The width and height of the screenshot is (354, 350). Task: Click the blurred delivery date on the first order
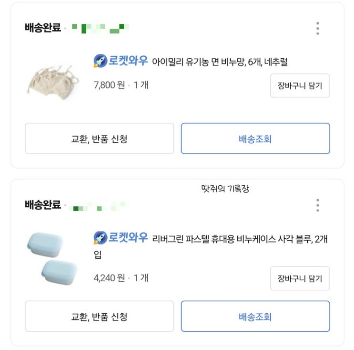(x=100, y=28)
